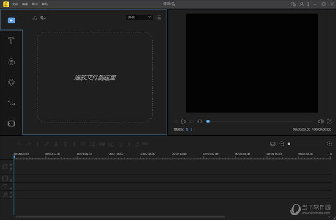
Task: Click the Undo arrow in timeline toolbar
Action: pyautogui.click(x=20, y=144)
